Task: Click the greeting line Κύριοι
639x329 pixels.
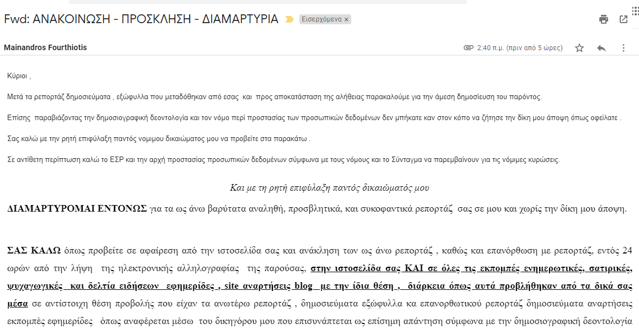Action: click(19, 76)
